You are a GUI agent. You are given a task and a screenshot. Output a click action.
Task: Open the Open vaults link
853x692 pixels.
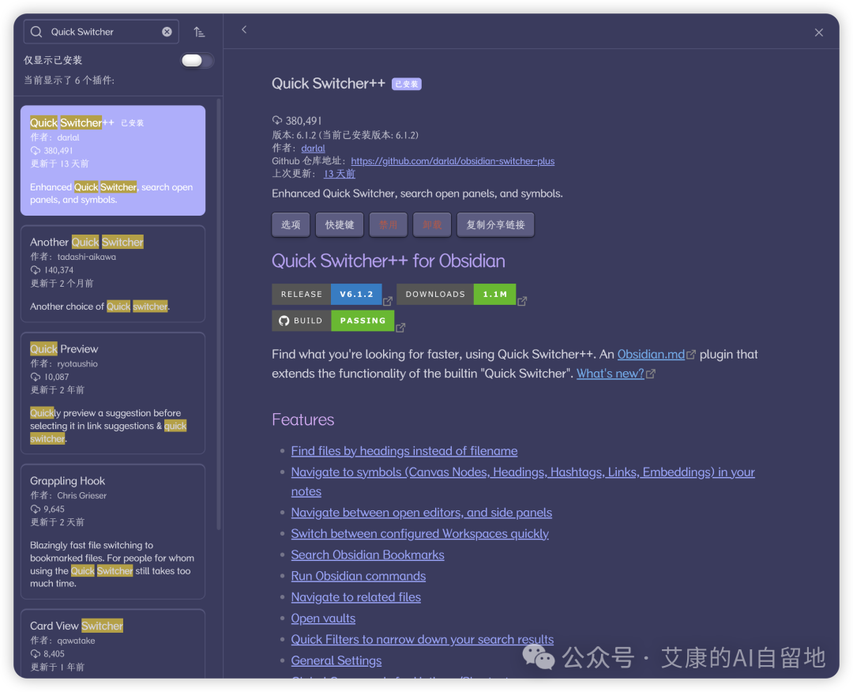(x=323, y=619)
